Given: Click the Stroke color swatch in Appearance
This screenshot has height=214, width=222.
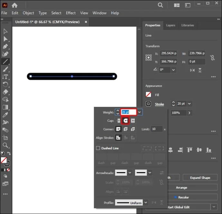Looking at the screenshot, I should (148, 104).
